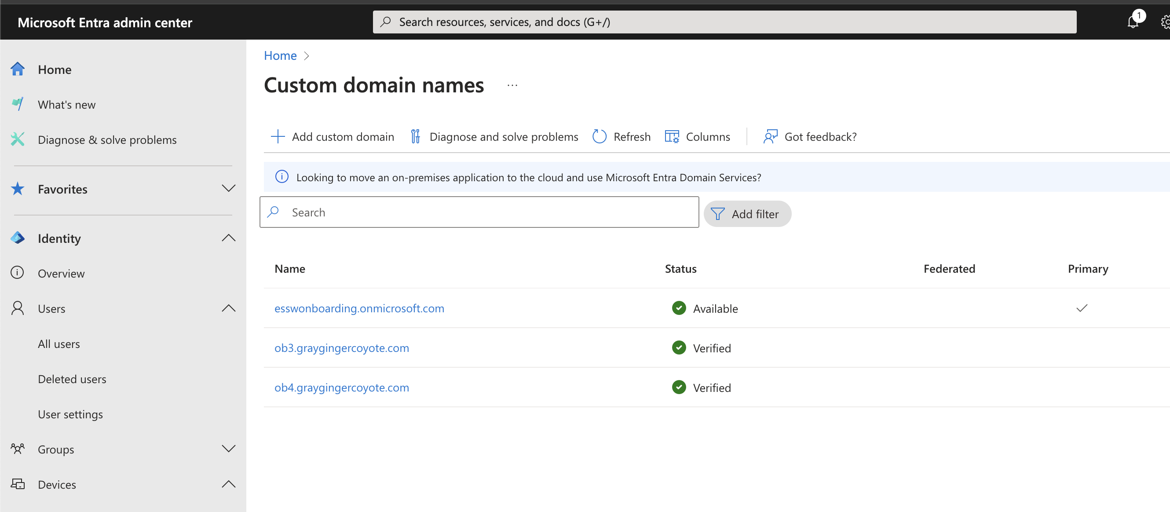This screenshot has width=1170, height=512.
Task: Collapse the Users section chevron
Action: tap(228, 308)
